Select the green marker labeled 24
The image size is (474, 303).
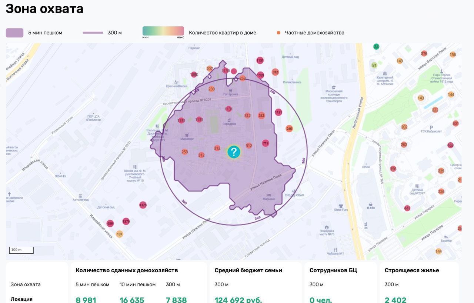tap(376, 47)
